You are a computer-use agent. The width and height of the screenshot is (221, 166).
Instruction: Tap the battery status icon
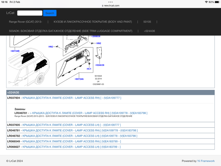click(217, 2)
